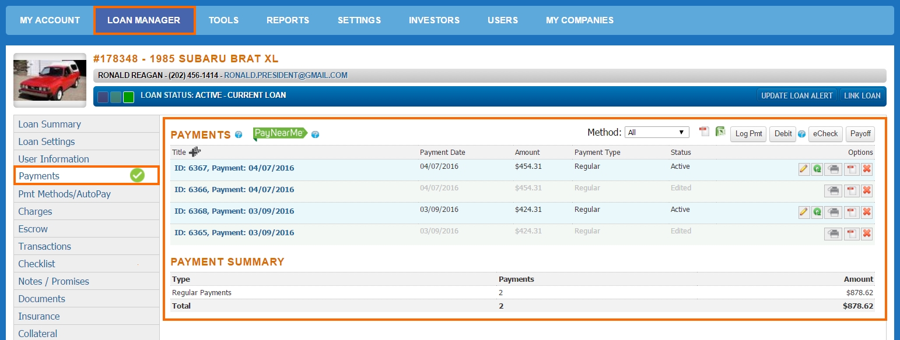Go to Charges in the sidebar
Image resolution: width=900 pixels, height=340 pixels.
(86, 211)
